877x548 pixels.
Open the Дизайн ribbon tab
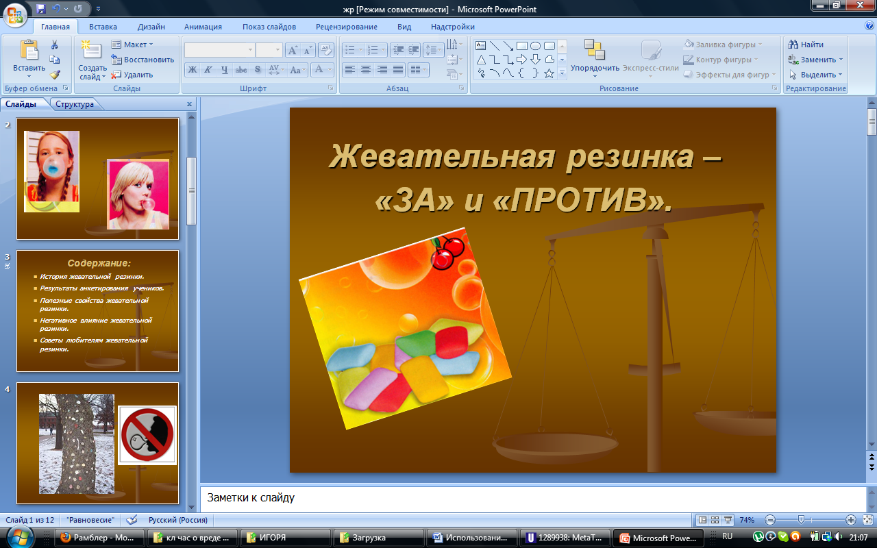point(151,27)
